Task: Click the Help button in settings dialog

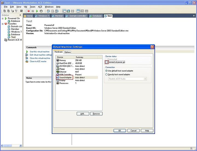Action: coord(147,131)
